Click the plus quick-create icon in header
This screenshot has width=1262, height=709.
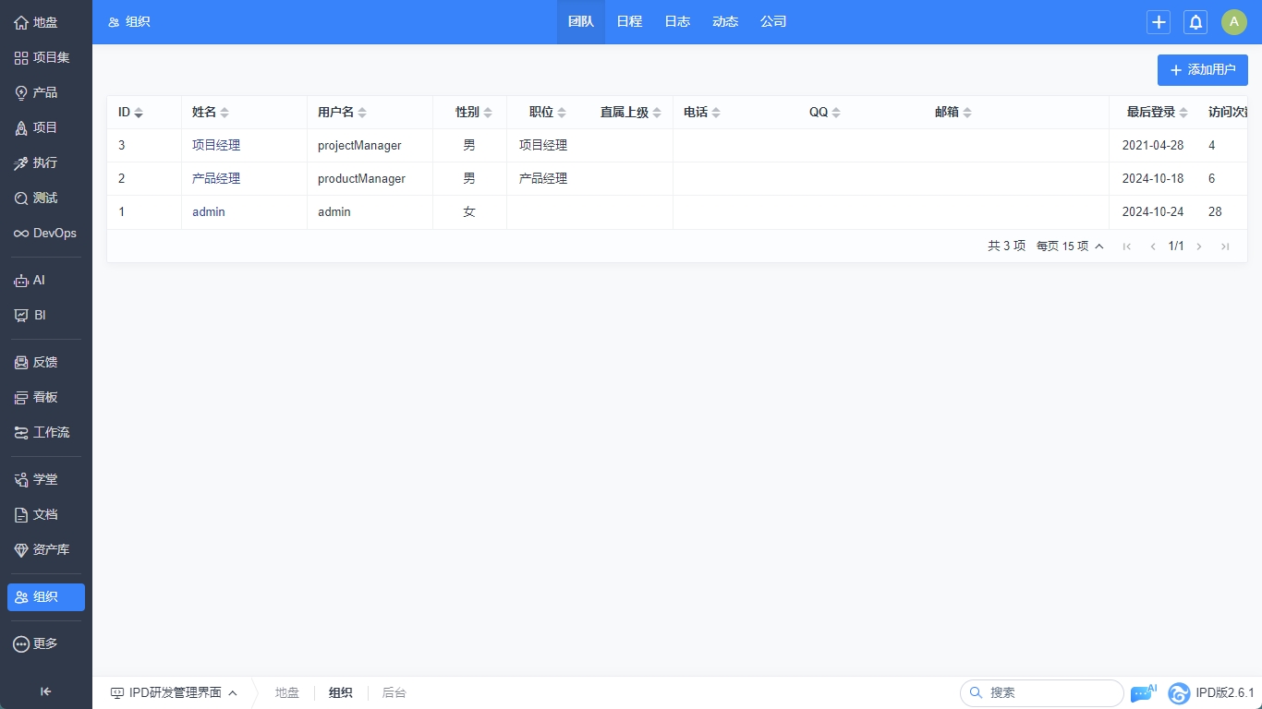coord(1159,22)
